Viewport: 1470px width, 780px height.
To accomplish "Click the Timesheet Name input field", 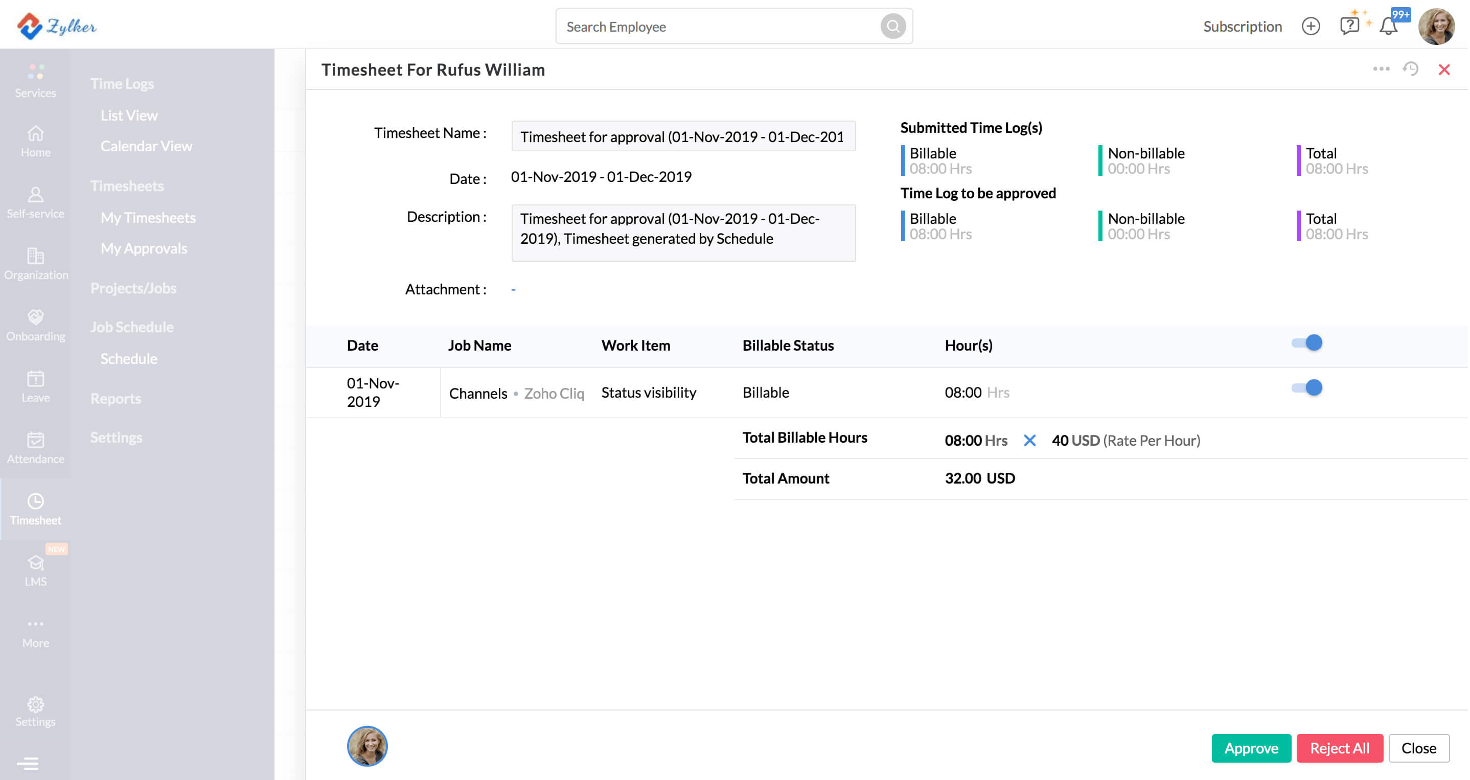I will point(683,136).
